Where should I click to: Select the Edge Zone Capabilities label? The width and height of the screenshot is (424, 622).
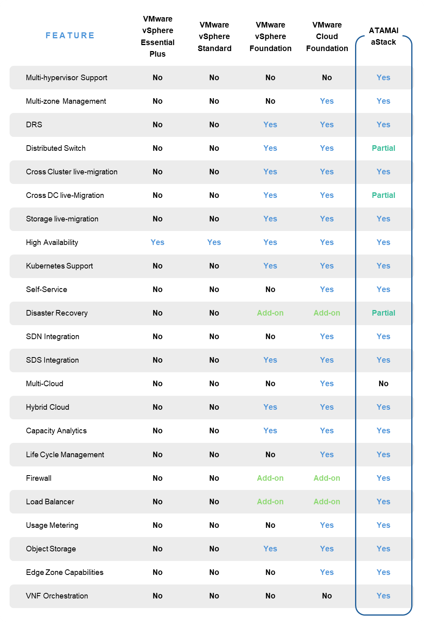[65, 572]
